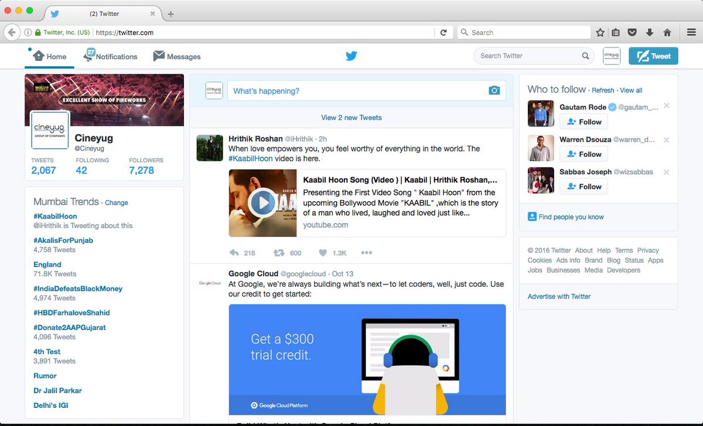
Task: Follow Gautam Rode
Action: tap(583, 122)
